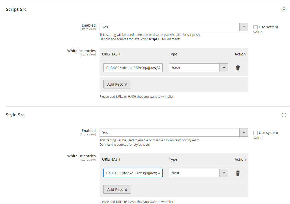Click the Style Src section heading
Viewport: 290px width, 204px height.
click(15, 115)
